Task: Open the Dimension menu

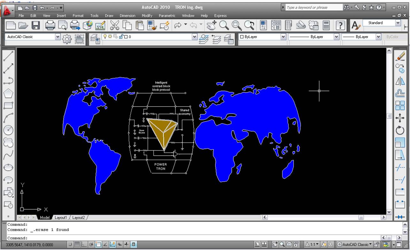Action: (128, 15)
